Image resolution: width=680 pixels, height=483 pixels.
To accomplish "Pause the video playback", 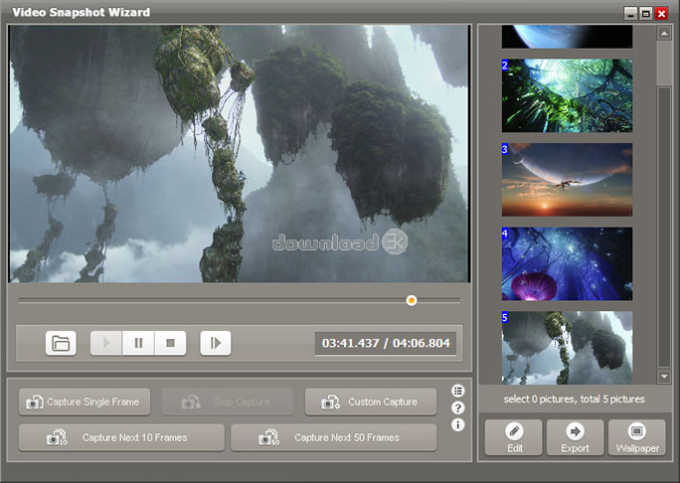I will pyautogui.click(x=138, y=343).
